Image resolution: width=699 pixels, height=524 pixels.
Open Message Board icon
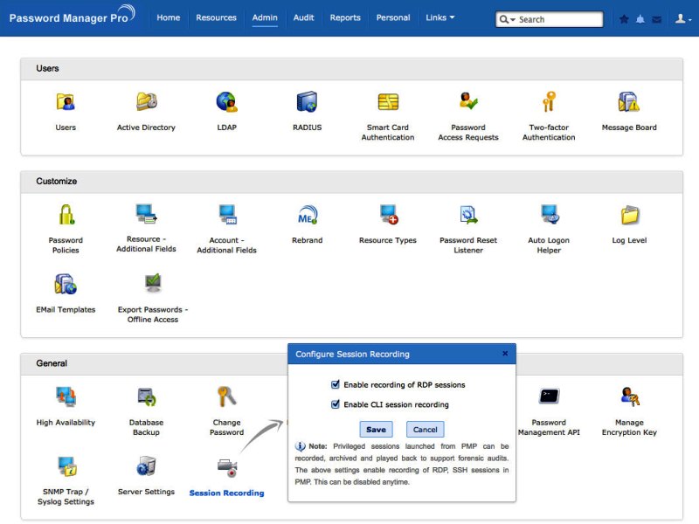click(628, 101)
